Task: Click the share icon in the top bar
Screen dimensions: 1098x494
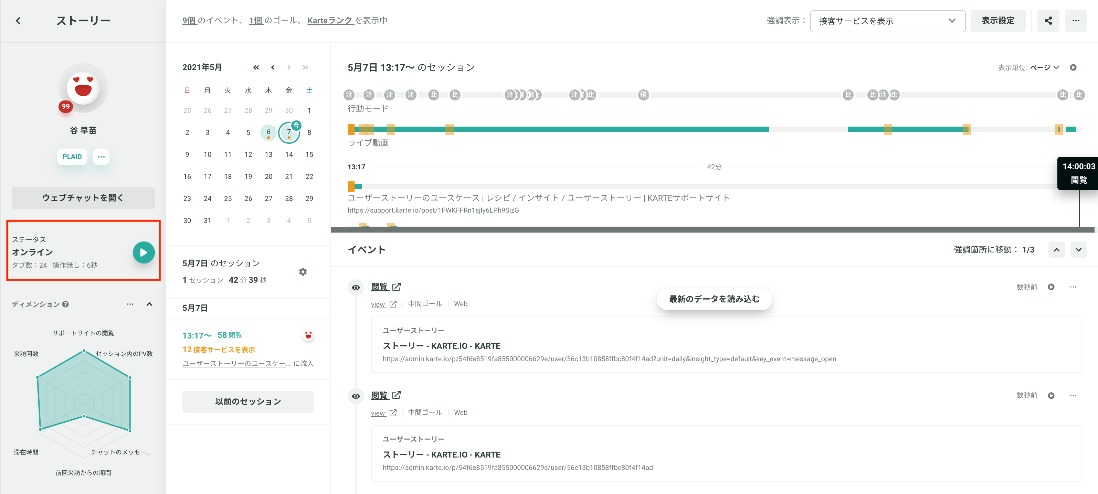Action: (1048, 20)
